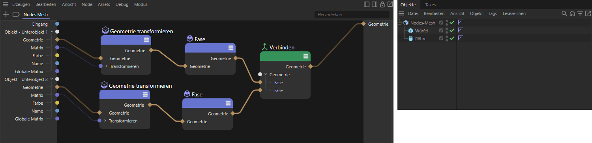The image size is (592, 143).
Task: Click the home icon in Objekte manager
Action: 572,13
